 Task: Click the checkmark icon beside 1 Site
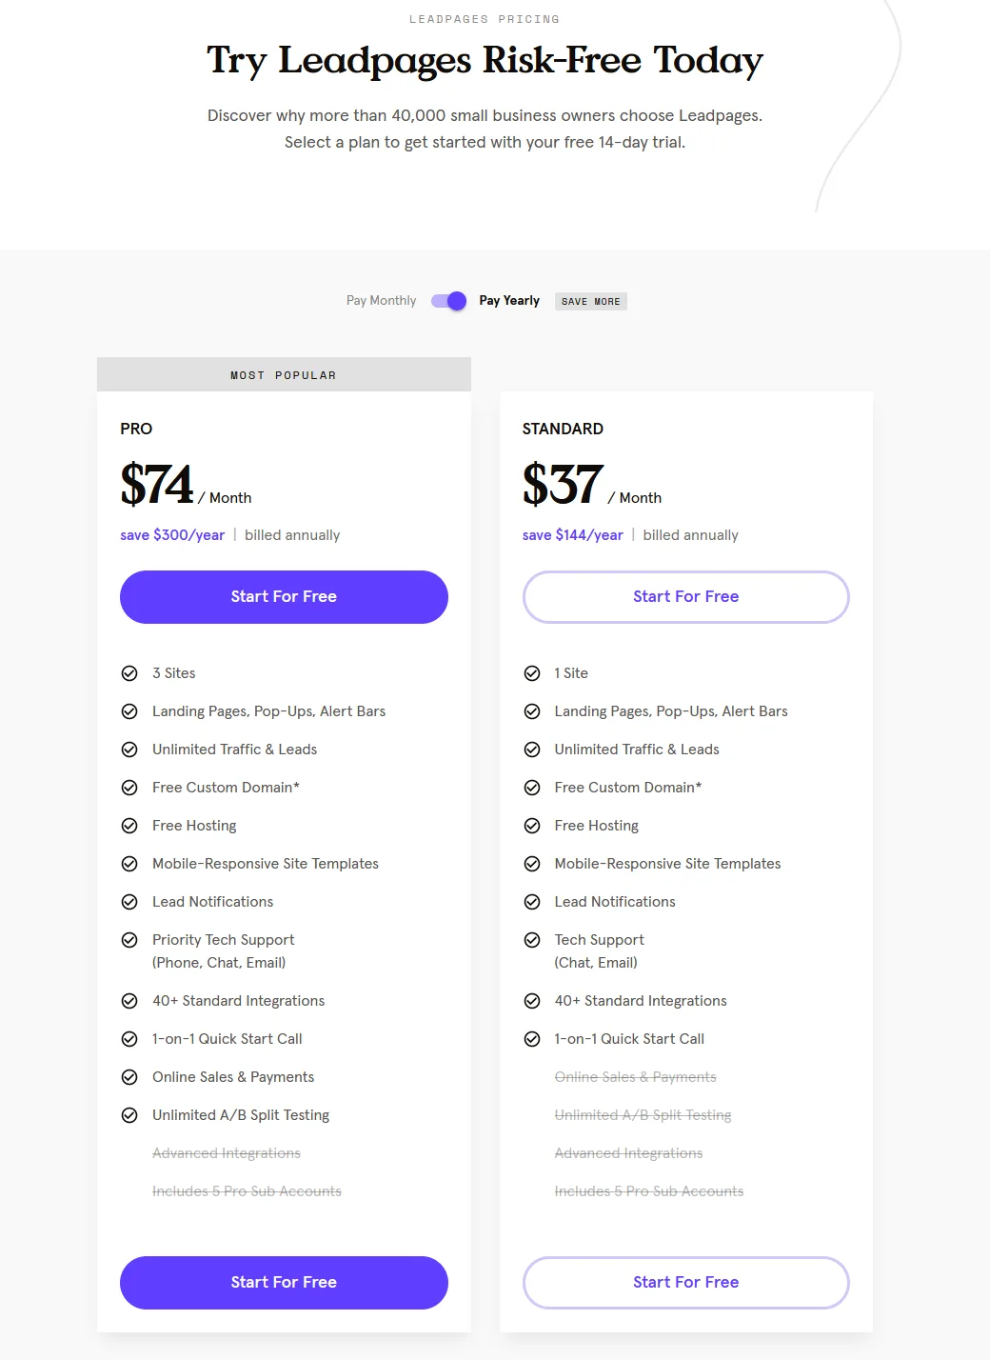[532, 673]
